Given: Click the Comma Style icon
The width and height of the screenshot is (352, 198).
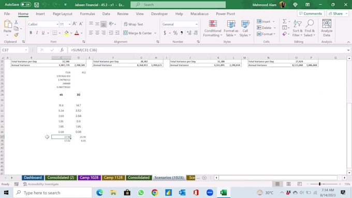Looking at the screenshot, I should 182,33.
